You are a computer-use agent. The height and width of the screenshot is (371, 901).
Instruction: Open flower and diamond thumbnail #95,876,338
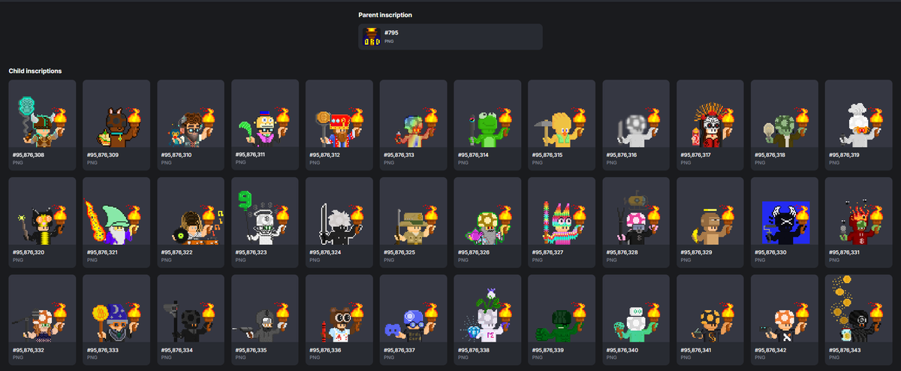point(488,309)
